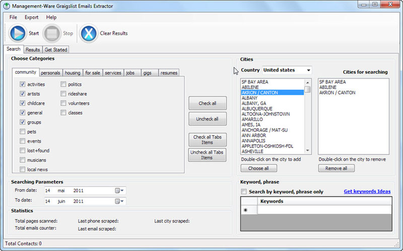Click the cities list scroll-down arrow
This screenshot has width=403, height=251.
coord(307,151)
